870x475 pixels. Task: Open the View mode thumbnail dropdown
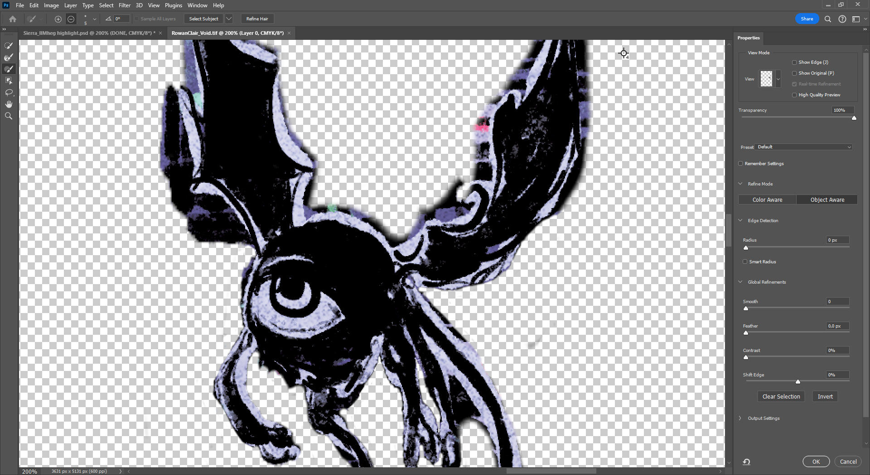pyautogui.click(x=778, y=79)
